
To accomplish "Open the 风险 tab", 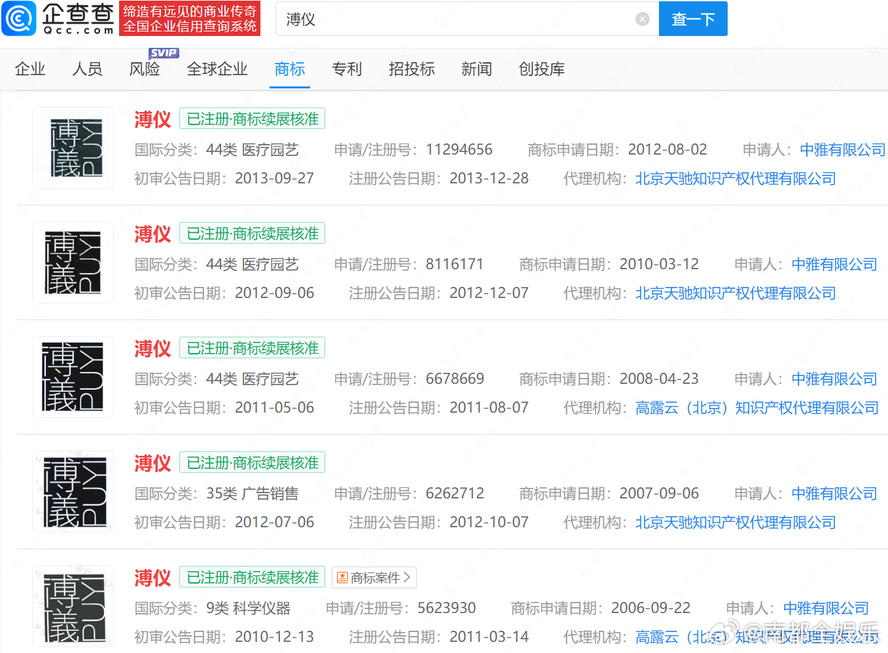I will pos(145,69).
